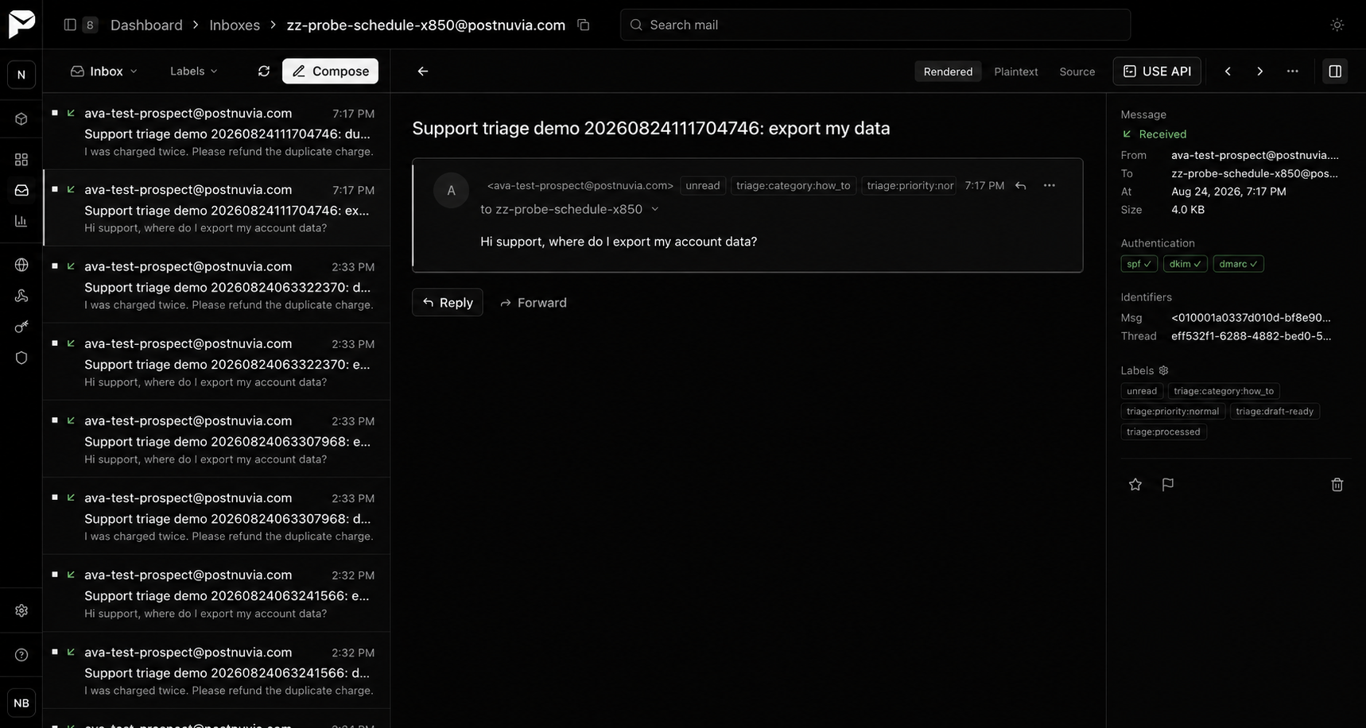Switch to the Source view tab

1077,72
